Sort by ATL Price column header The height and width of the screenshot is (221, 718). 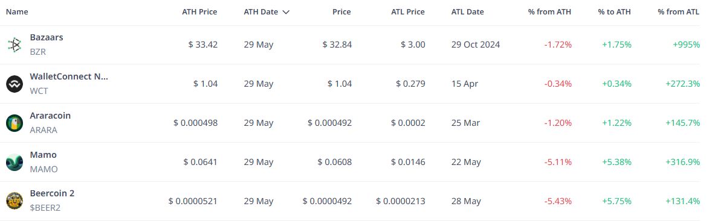coord(407,12)
